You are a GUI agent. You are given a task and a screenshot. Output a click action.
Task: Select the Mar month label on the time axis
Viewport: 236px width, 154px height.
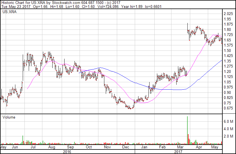pos(180,147)
